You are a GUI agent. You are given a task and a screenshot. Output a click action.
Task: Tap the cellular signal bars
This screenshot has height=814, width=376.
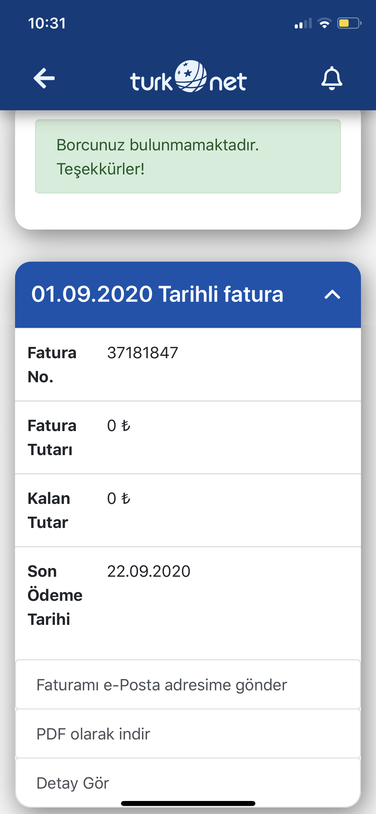click(x=303, y=23)
